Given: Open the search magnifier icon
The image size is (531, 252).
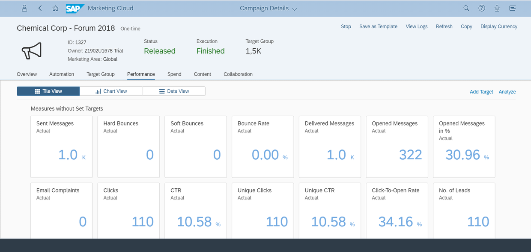Looking at the screenshot, I should [467, 8].
